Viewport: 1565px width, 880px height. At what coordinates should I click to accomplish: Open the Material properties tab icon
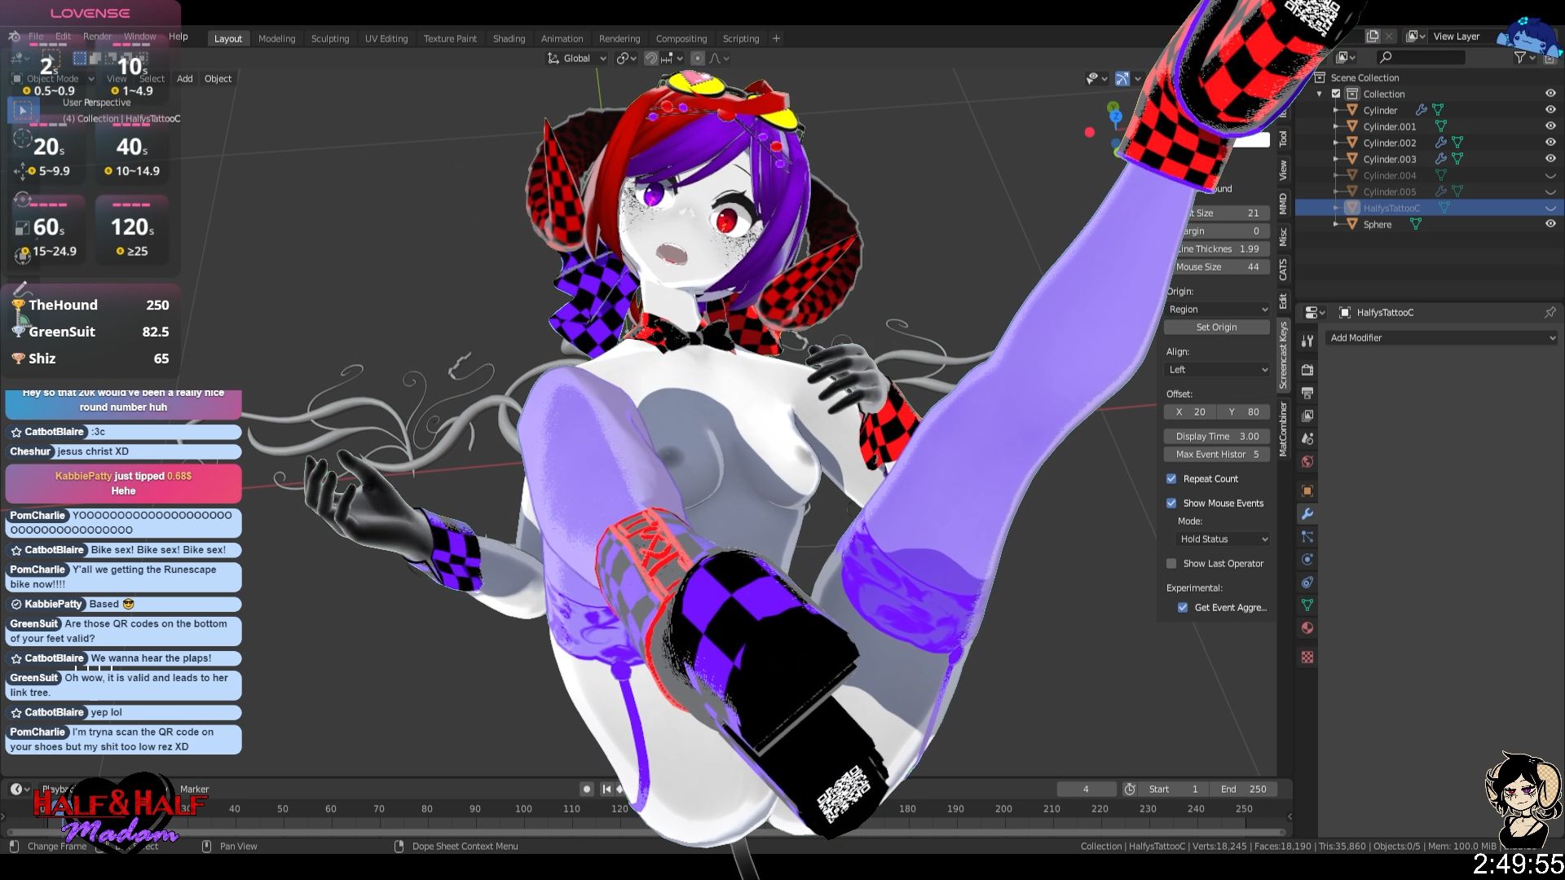pyautogui.click(x=1307, y=627)
